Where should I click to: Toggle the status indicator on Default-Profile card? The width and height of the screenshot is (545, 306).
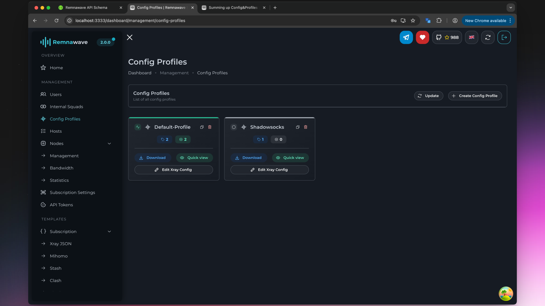click(138, 127)
